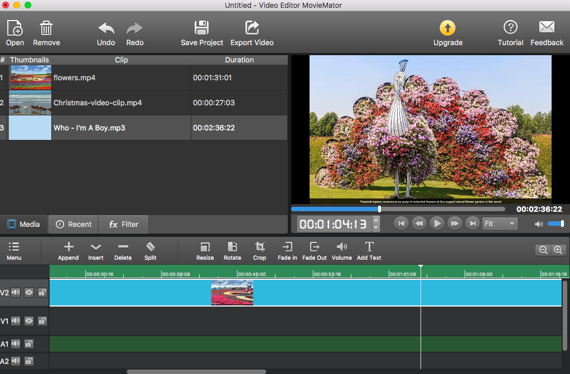Open the timeline Menu panel
Viewport: 570px width, 374px height.
point(14,251)
